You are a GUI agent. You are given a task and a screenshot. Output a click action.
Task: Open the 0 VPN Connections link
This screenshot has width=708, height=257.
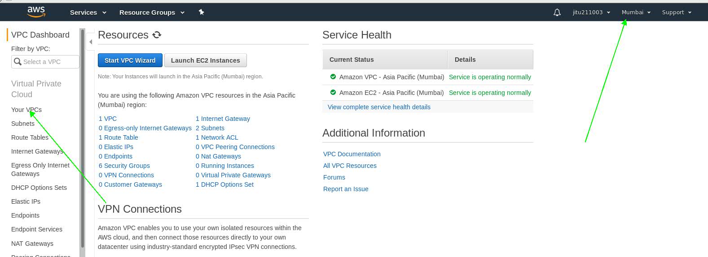tap(126, 175)
